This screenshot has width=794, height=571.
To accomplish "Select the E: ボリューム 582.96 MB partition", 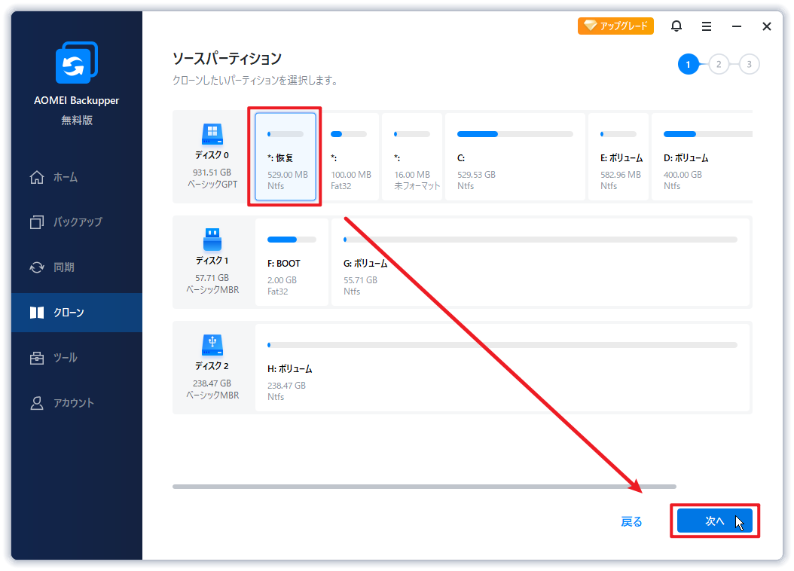I will pos(618,157).
